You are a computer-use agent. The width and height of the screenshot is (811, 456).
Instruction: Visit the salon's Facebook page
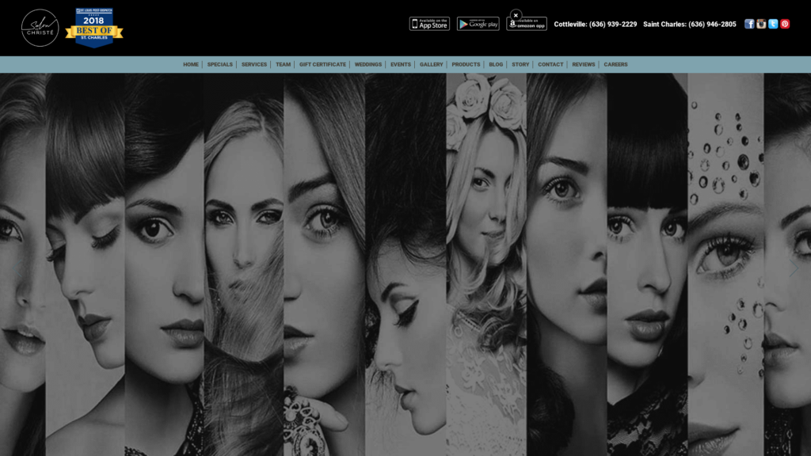tap(749, 24)
